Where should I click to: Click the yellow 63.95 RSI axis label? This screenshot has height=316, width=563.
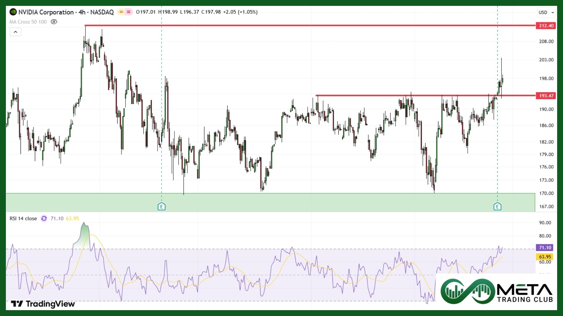point(545,257)
